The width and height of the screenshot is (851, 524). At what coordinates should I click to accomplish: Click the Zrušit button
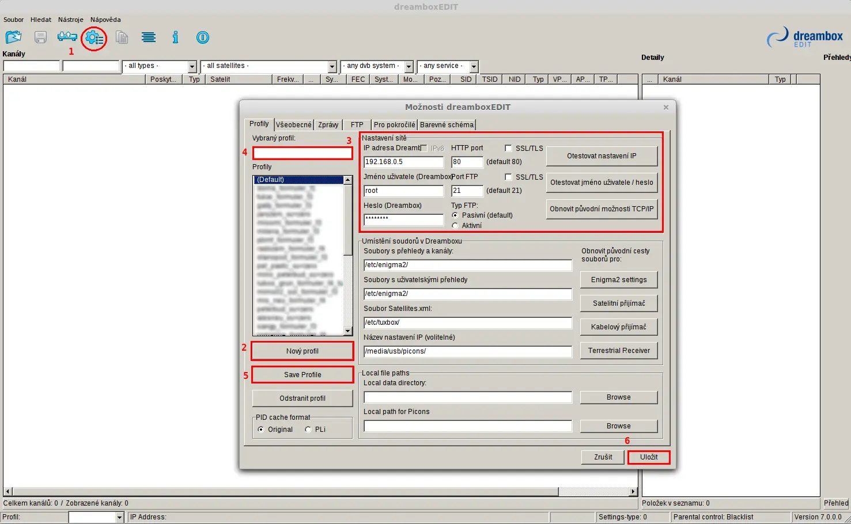pos(603,457)
